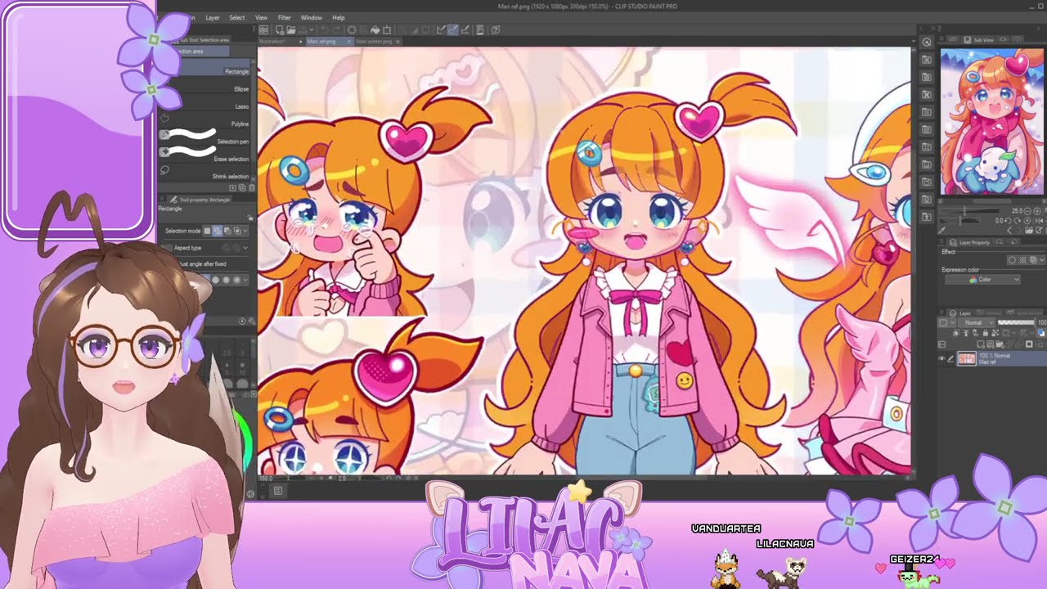Choose the New selection mode icon
Screen dimensions: 1047x589
pos(208,232)
